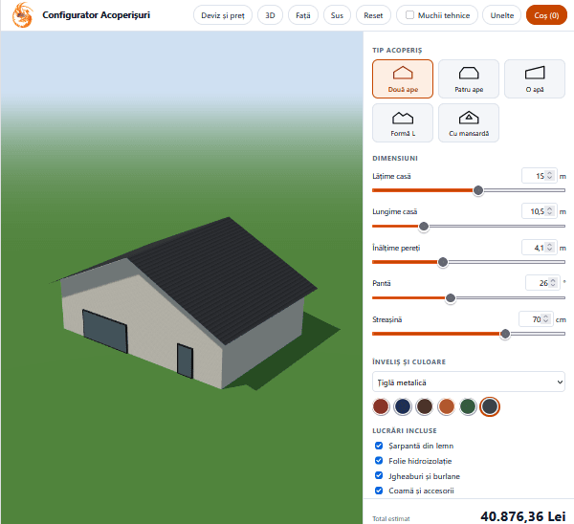Click the Lățime casă stepper arrows
This screenshot has height=524, width=574.
(x=549, y=176)
